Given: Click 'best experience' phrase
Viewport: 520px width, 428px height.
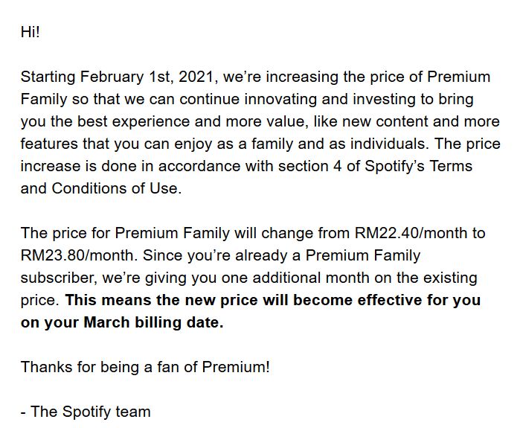Looking at the screenshot, I should (x=133, y=122).
